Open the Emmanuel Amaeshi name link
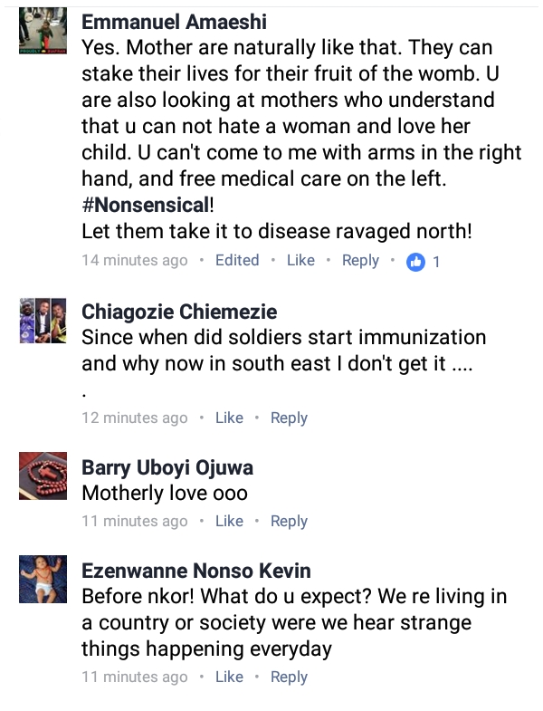The width and height of the screenshot is (543, 711). pyautogui.click(x=174, y=22)
